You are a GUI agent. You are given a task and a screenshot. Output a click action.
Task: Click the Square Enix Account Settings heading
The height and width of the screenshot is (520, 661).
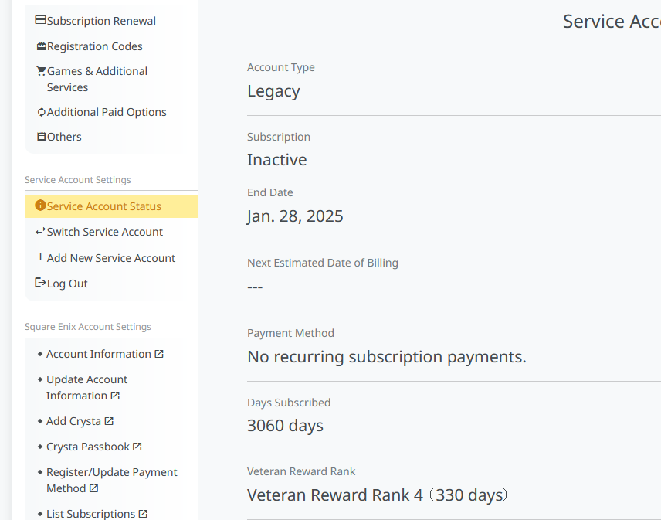(88, 327)
